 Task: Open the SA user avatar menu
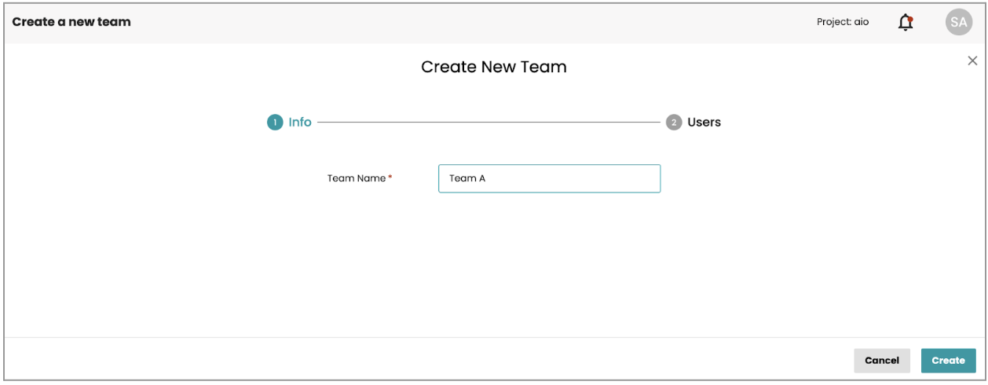coord(958,22)
